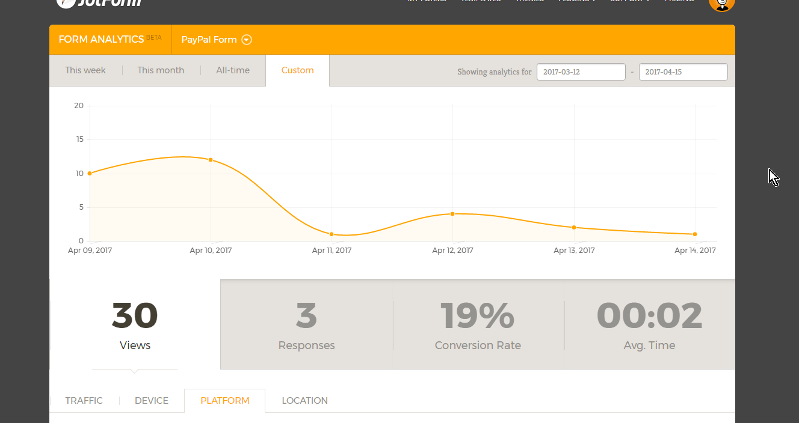Click the Apr 09 data point on chart
799x423 pixels.
tap(90, 173)
